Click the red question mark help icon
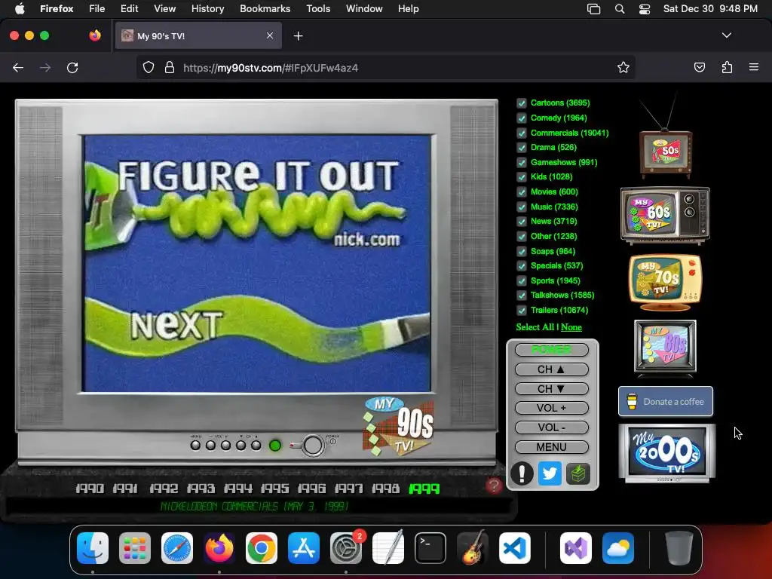The image size is (772, 579). click(x=494, y=486)
